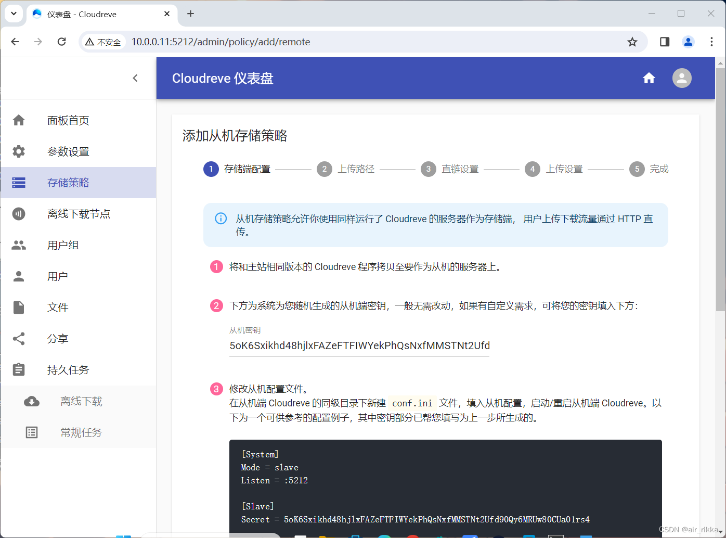Click the storage icon beside 存储策略

click(19, 183)
